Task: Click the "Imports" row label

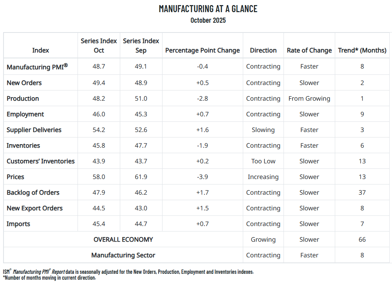Action: coord(18,224)
